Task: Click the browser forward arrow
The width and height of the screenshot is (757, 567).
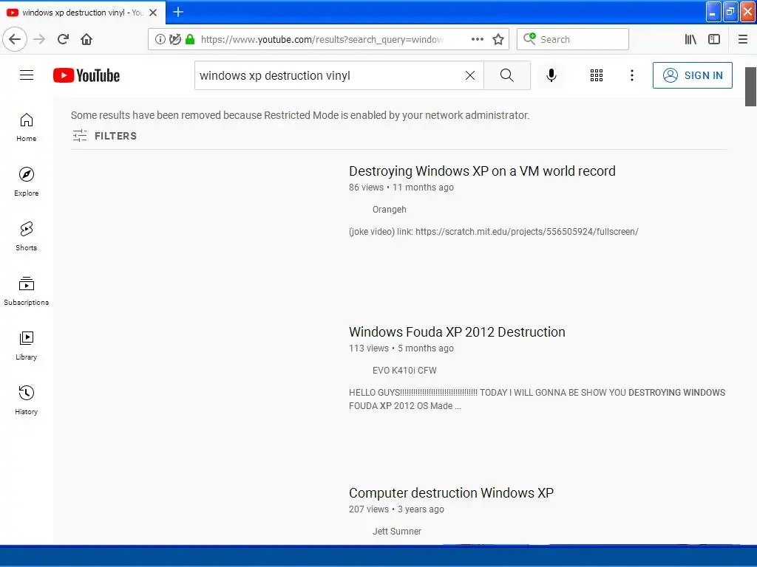Action: [x=39, y=39]
